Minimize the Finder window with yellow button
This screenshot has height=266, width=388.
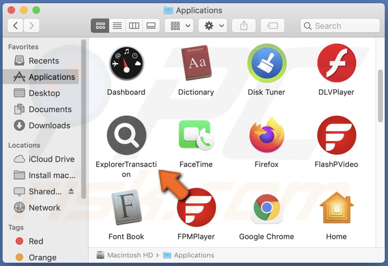point(24,10)
